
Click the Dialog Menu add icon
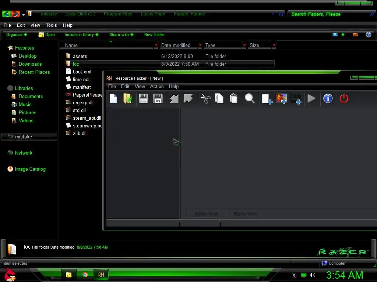(x=296, y=99)
